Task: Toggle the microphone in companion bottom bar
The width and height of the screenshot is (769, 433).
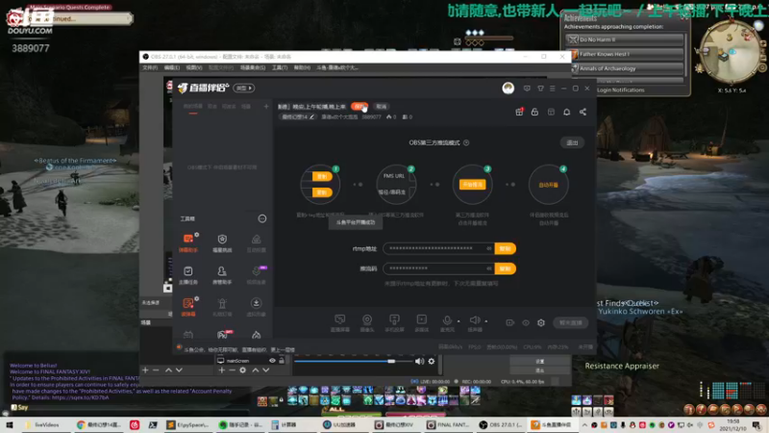Action: tap(447, 322)
